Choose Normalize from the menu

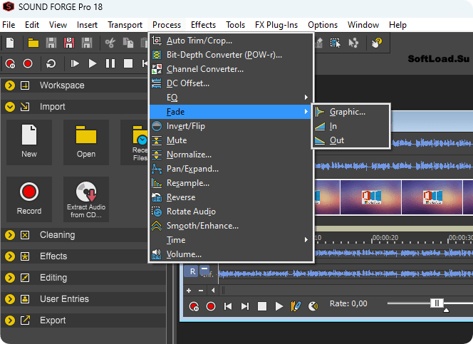tap(231, 155)
